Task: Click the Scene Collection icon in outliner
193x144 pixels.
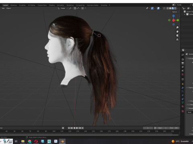Action: (x=185, y=12)
